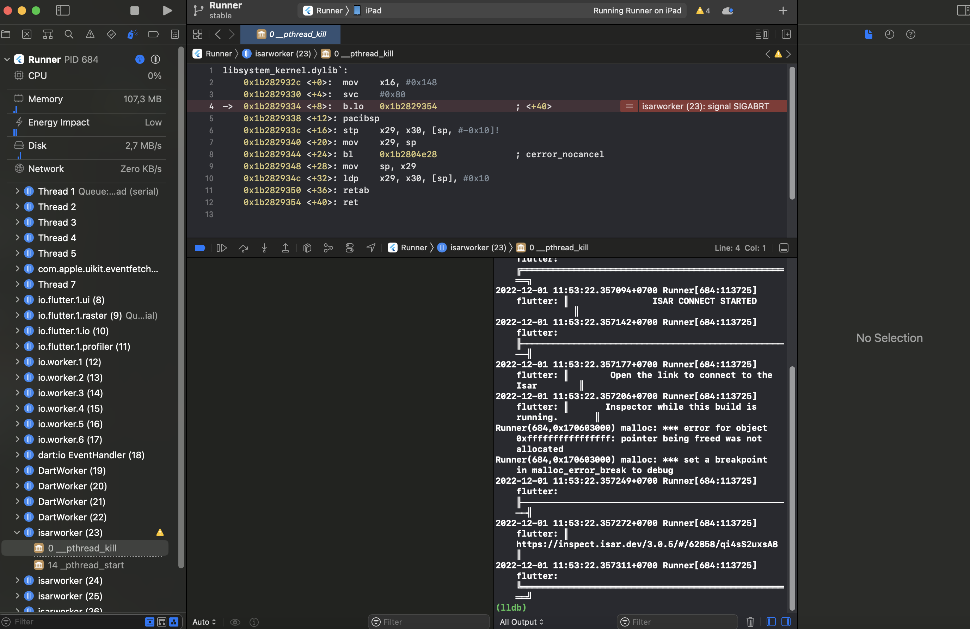Image resolution: width=970 pixels, height=629 pixels.
Task: Stop the running Runner app
Action: (135, 11)
